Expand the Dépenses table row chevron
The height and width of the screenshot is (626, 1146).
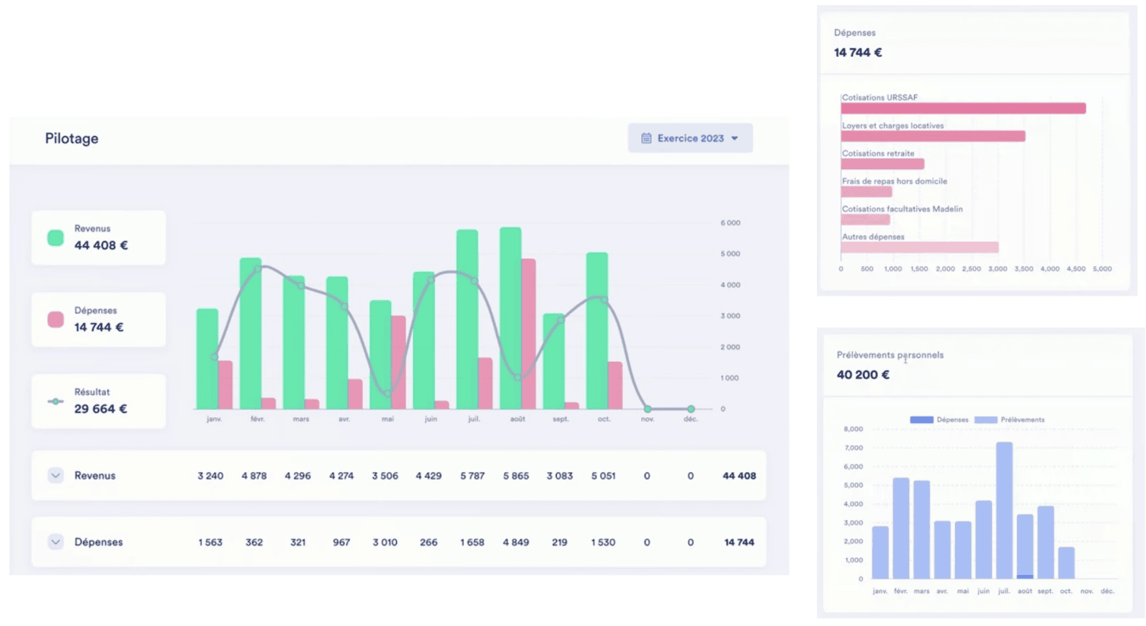coord(55,542)
